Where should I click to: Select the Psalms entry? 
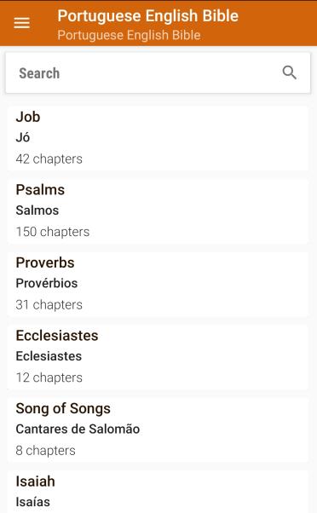[158, 211]
